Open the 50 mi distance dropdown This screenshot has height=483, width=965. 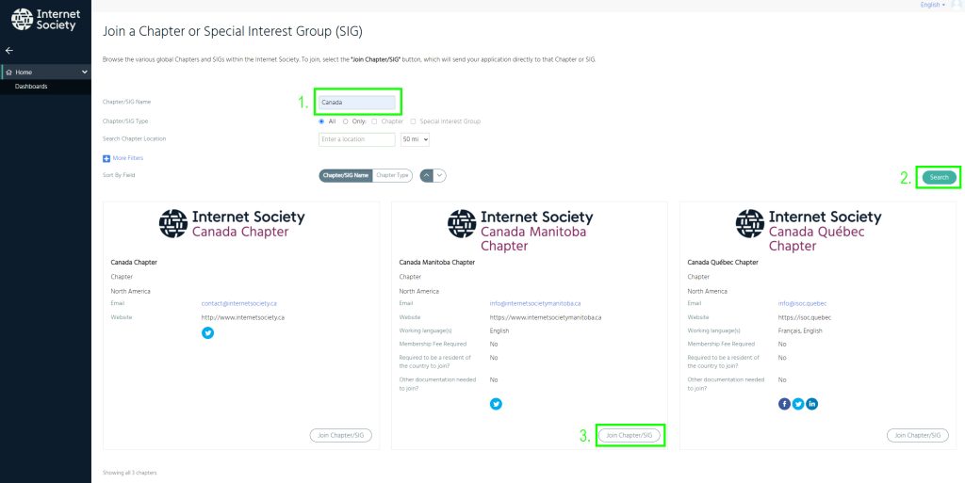tap(415, 139)
